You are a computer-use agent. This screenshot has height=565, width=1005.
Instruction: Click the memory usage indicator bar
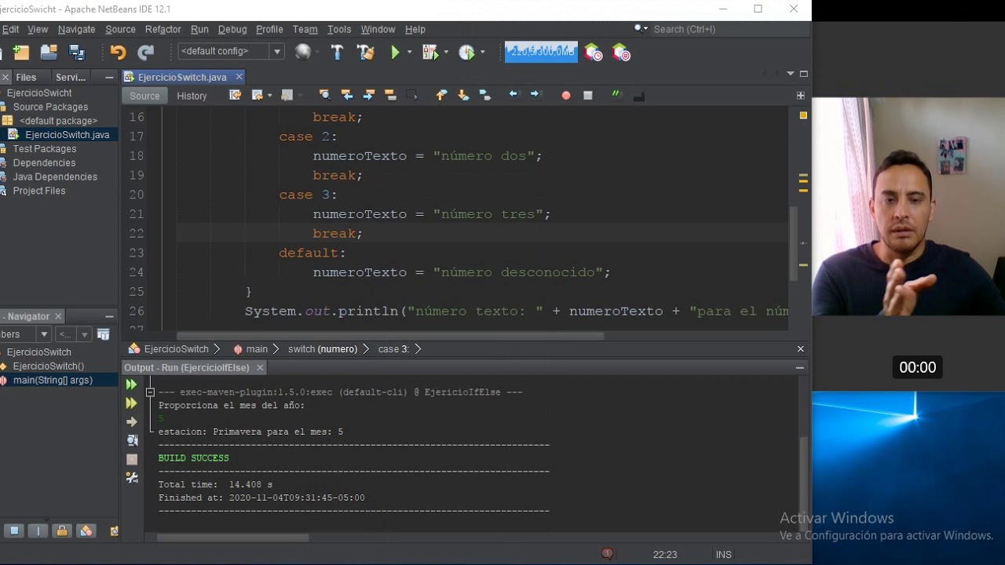point(541,52)
